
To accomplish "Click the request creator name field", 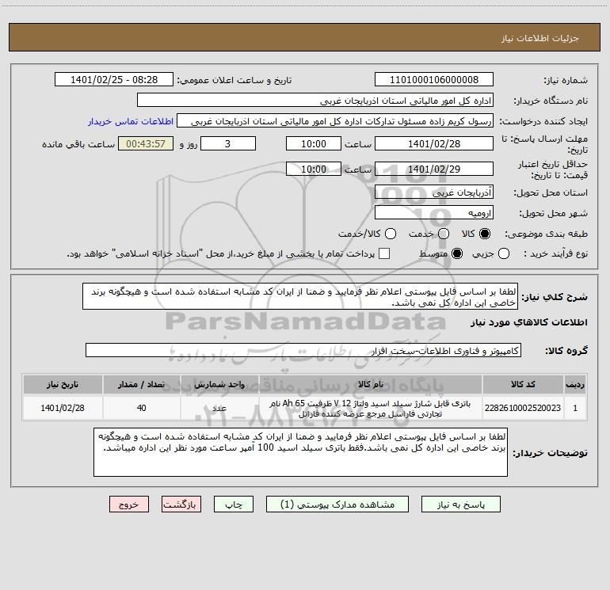I will (335, 121).
